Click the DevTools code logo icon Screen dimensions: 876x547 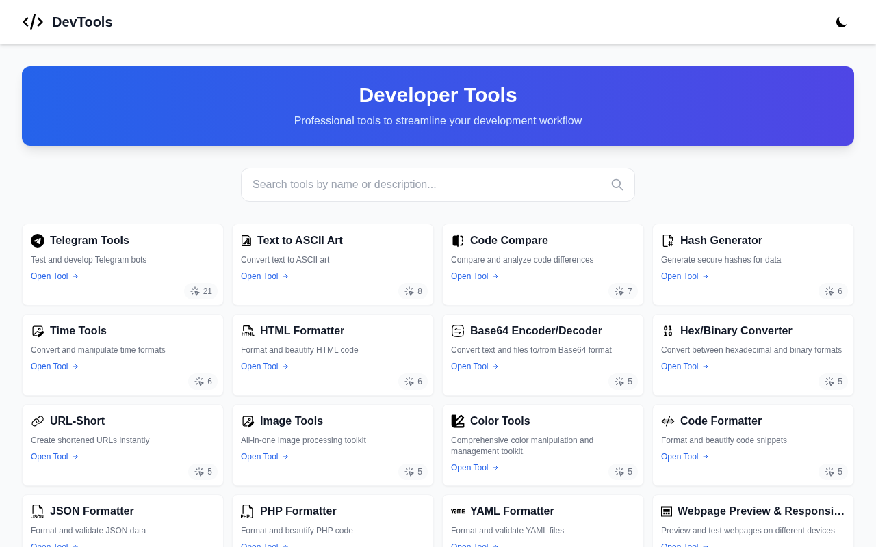[x=33, y=22]
